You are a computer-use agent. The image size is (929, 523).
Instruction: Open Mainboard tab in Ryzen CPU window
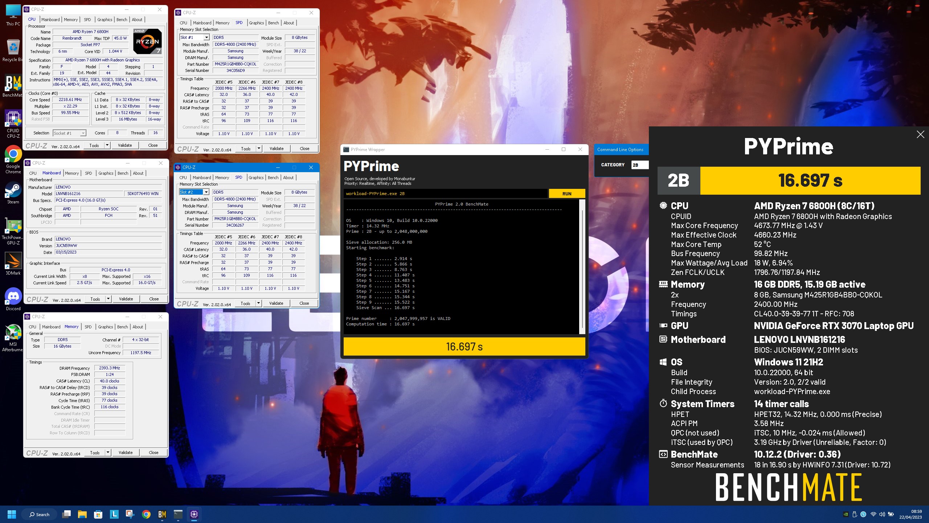click(50, 20)
